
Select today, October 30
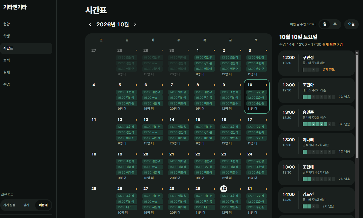click(224, 189)
